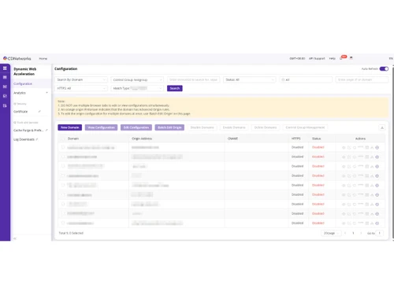This screenshot has width=394, height=295.
Task: Go to Home in the top bar
Action: (43, 58)
